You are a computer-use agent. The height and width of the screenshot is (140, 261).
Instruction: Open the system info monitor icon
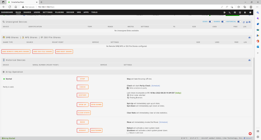[240, 12]
